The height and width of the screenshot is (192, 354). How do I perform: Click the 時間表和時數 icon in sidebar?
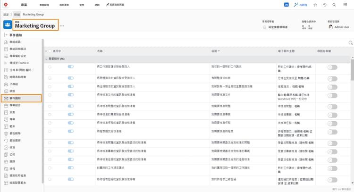(x=6, y=77)
